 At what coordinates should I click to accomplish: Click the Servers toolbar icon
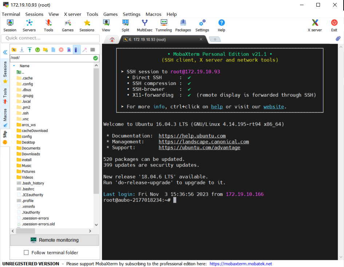point(29,26)
